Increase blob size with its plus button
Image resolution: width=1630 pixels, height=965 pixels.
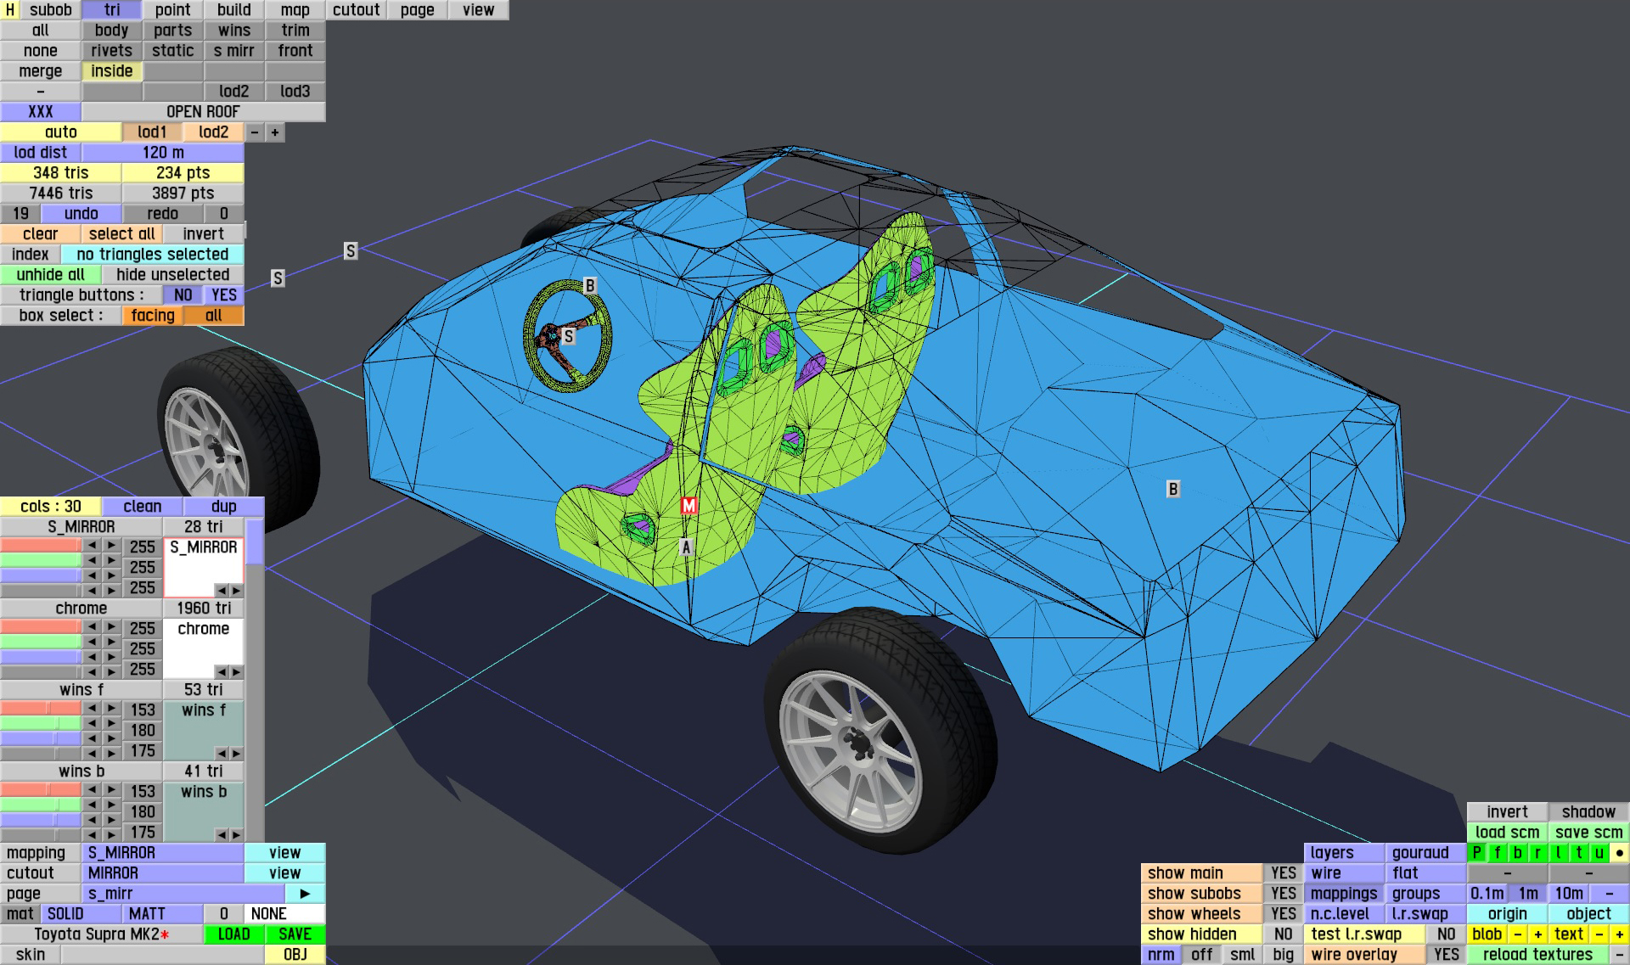[x=1537, y=934]
